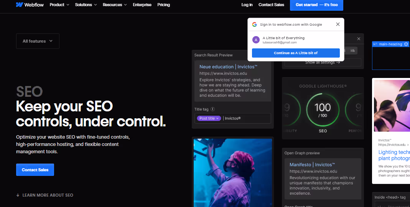Click the plant photography image
410x207 pixels.
pyautogui.click(x=392, y=106)
